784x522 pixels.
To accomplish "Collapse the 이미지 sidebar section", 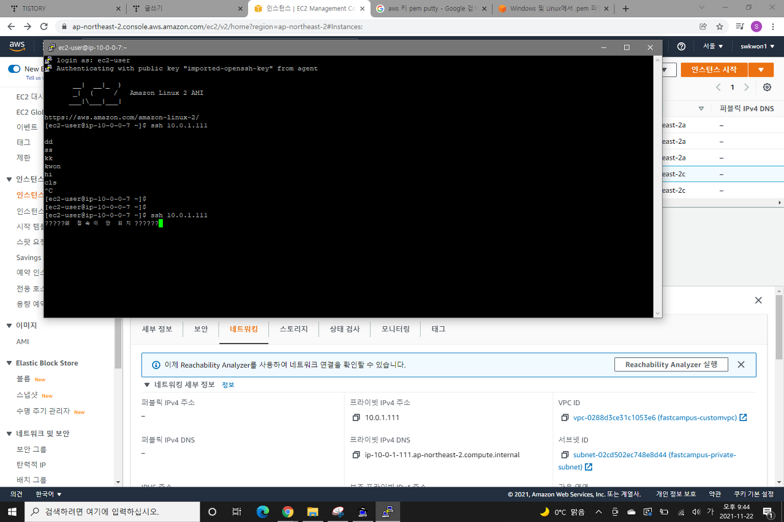I will pos(9,326).
